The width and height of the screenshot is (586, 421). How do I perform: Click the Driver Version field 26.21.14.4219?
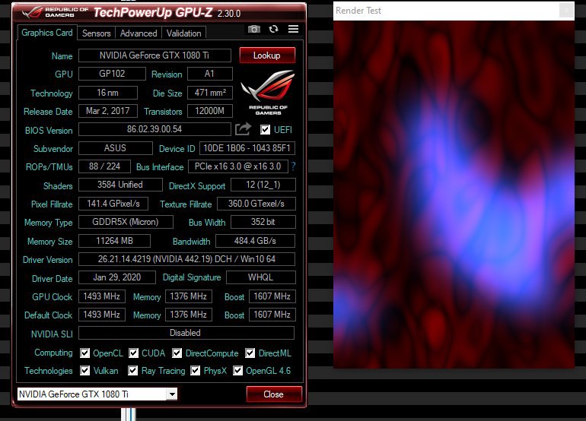[x=186, y=259]
